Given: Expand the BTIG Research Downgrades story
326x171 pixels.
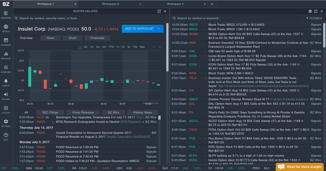Looking at the screenshot, I should point(53,122).
